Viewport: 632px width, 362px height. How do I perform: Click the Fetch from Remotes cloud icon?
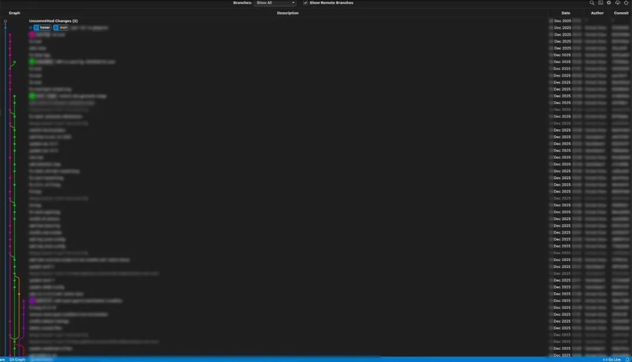click(x=617, y=3)
